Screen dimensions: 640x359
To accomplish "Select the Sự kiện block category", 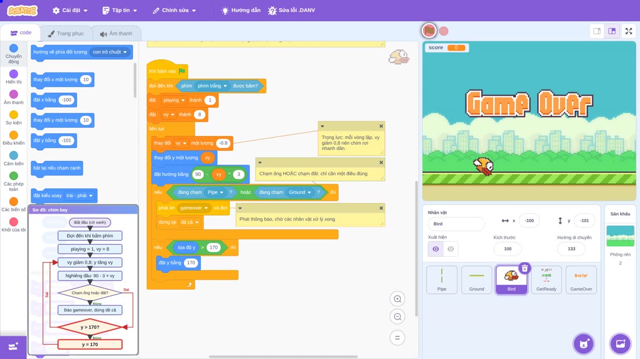I will pos(13,118).
